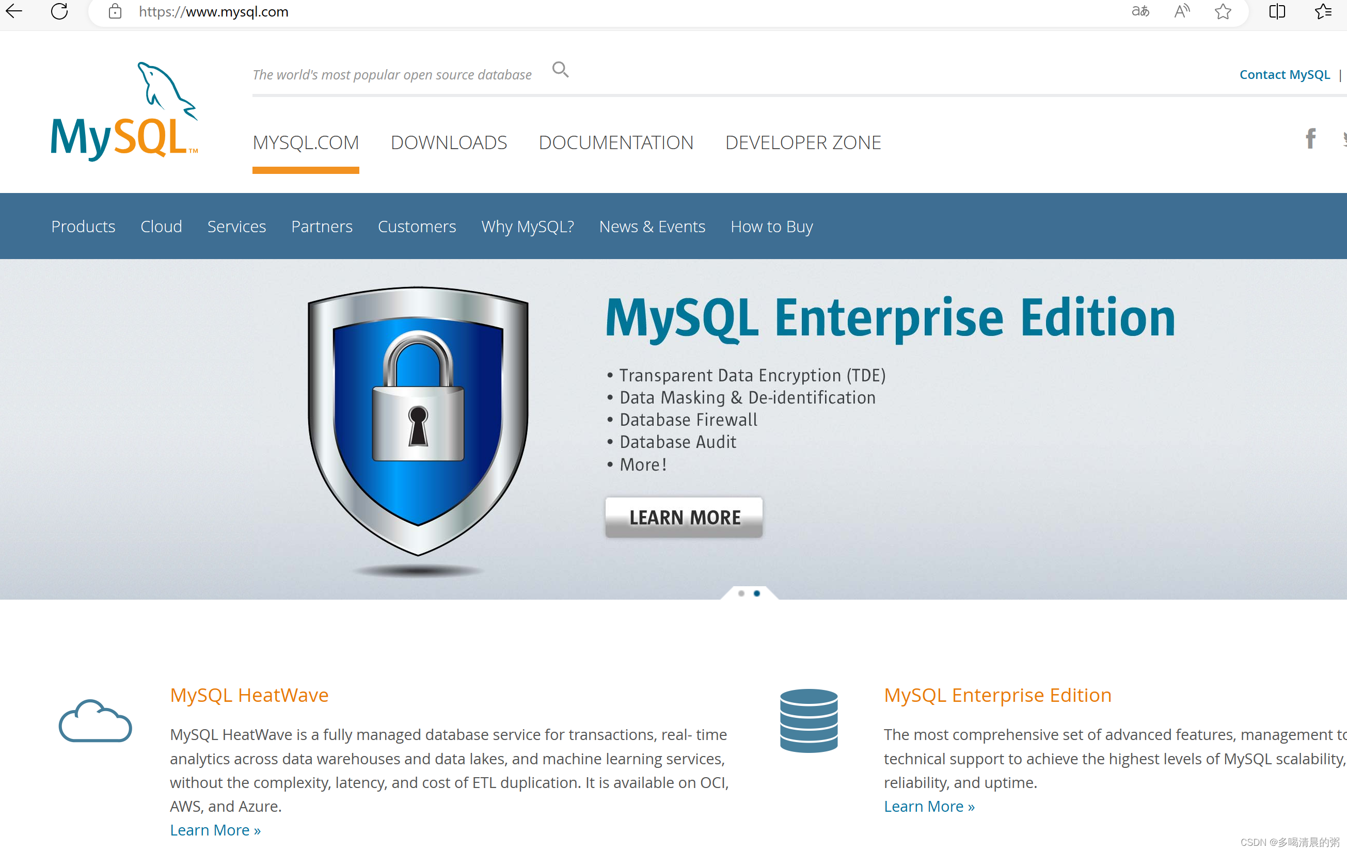Screen dimensions: 1347x852
Task: Switch to the DOWNLOADS tab
Action: 449,142
